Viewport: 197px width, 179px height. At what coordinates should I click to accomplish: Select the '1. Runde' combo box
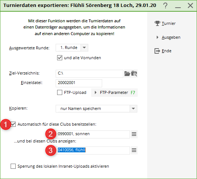pyautogui.click(x=72, y=47)
